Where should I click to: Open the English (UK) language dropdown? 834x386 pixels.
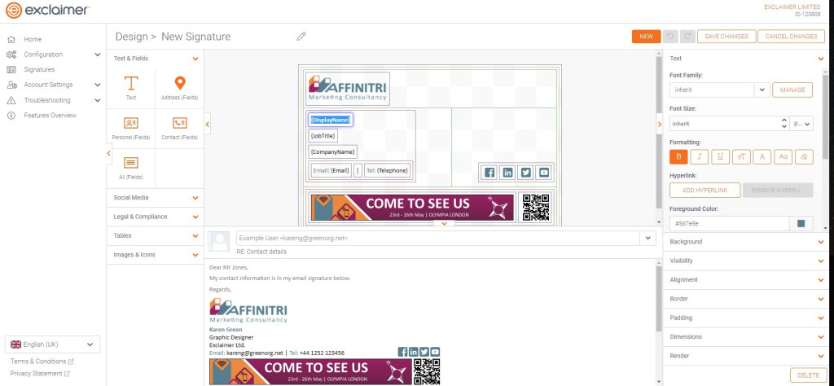(52, 344)
